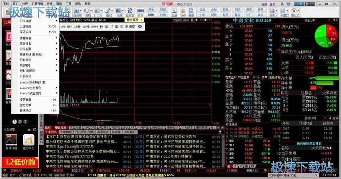Open chart period settings gear
The image size is (341, 179).
click(140, 27)
